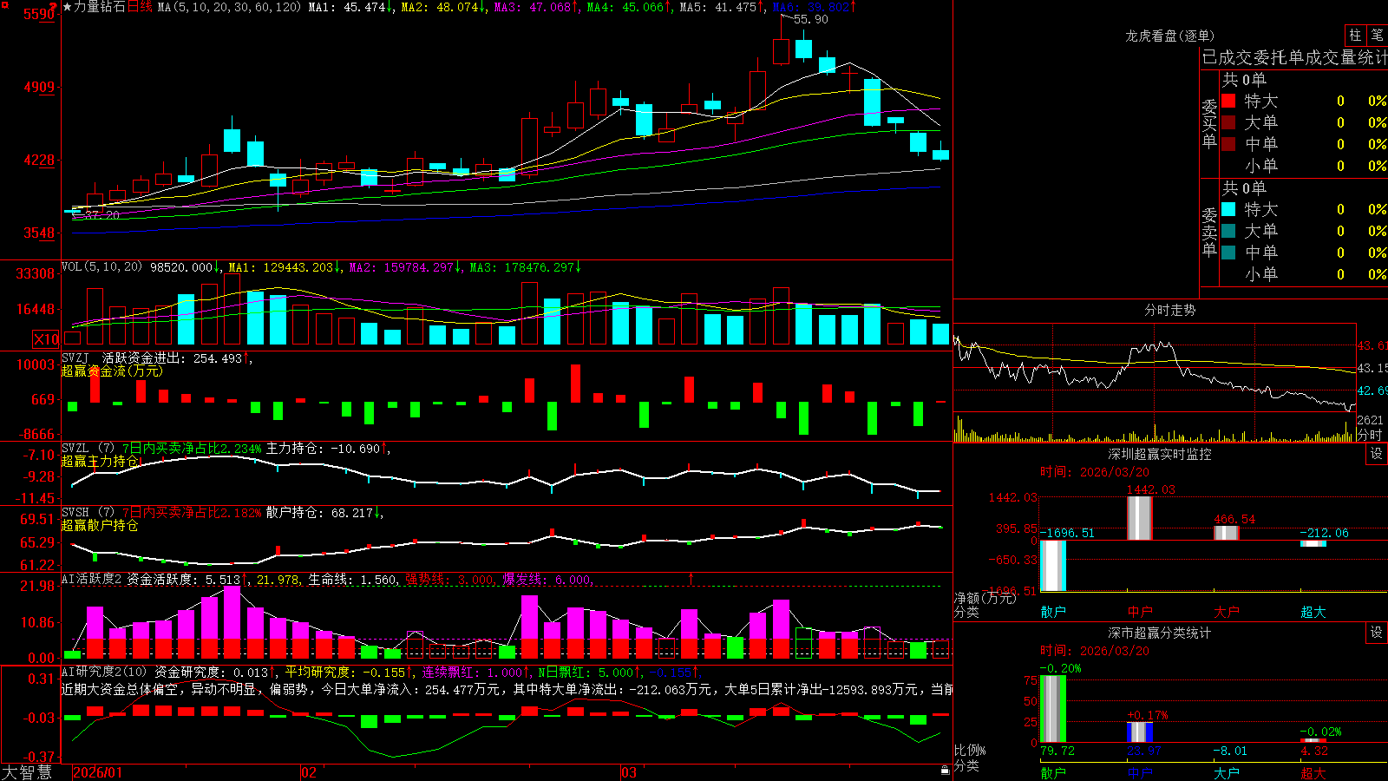Click the 近期大资金总体偏空 analysis text line
This screenshot has height=781, width=1388.
[x=507, y=689]
